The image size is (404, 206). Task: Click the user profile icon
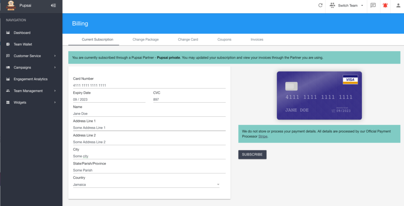[398, 6]
